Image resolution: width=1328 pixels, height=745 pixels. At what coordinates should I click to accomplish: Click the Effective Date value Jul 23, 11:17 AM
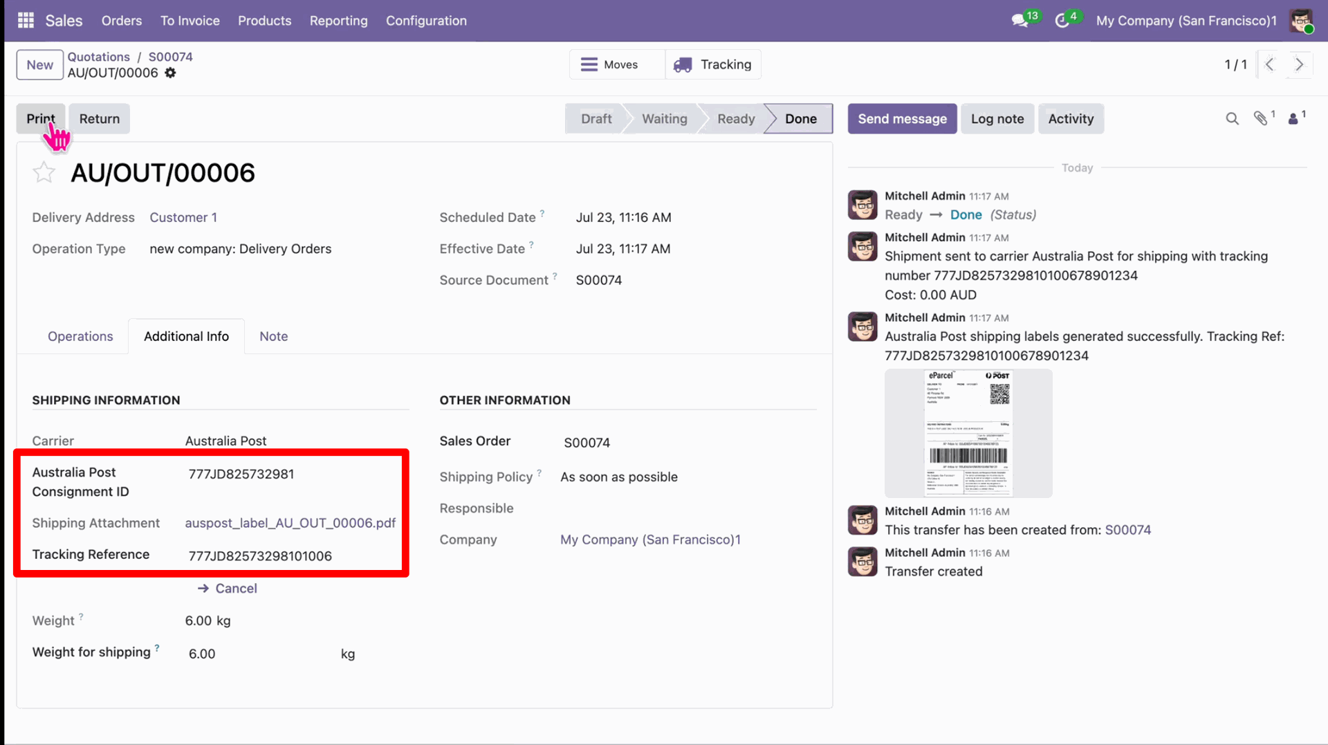point(623,249)
